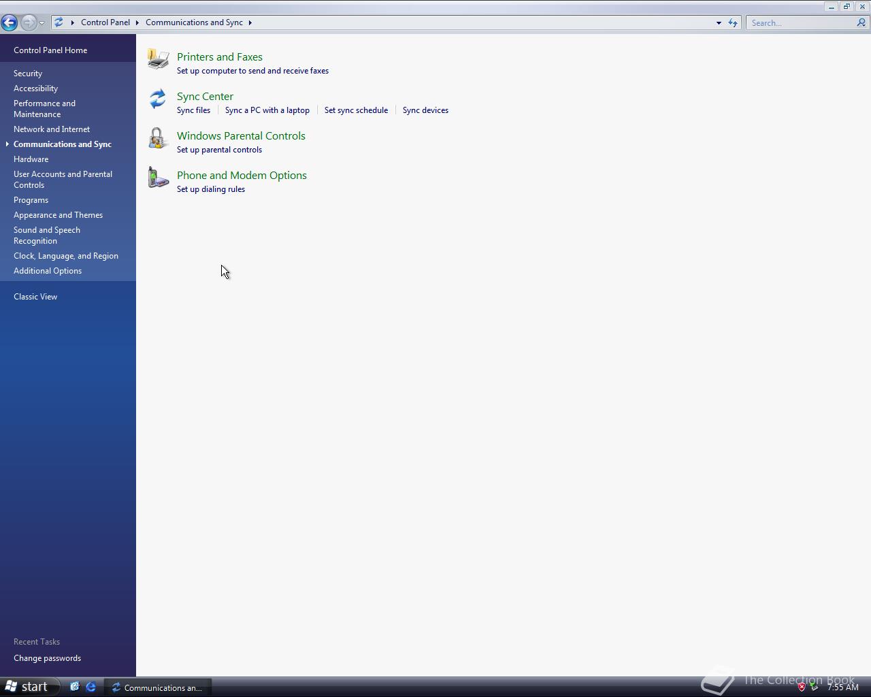871x697 pixels.
Task: Click the Sync devices link
Action: coord(425,110)
